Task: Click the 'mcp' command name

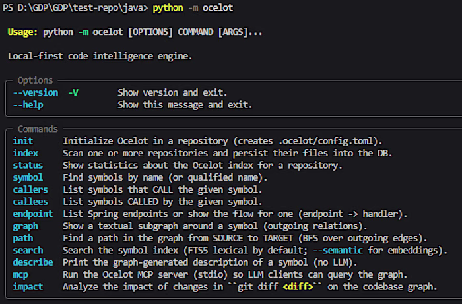Action: pos(20,274)
